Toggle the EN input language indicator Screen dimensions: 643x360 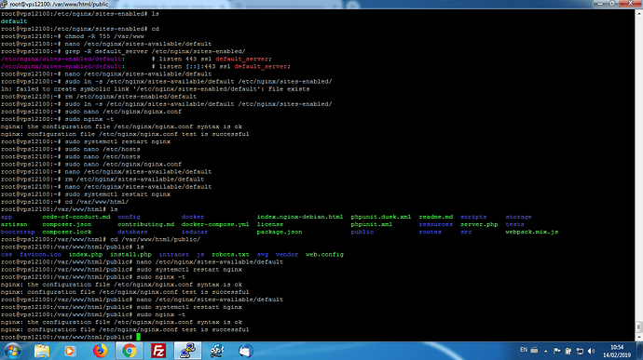(524, 350)
